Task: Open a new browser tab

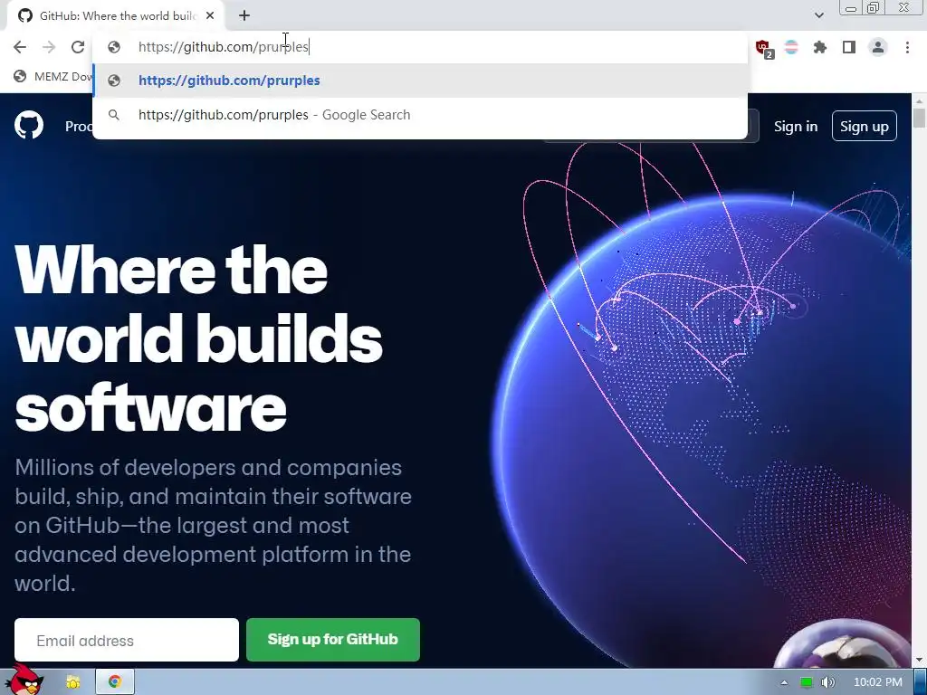Action: click(x=244, y=16)
